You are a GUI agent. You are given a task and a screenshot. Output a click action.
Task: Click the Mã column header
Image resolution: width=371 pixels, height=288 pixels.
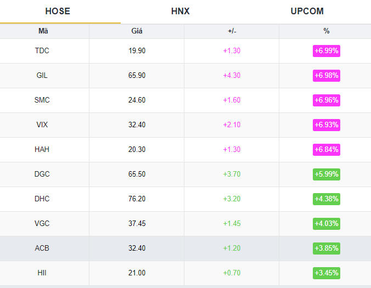click(x=43, y=31)
